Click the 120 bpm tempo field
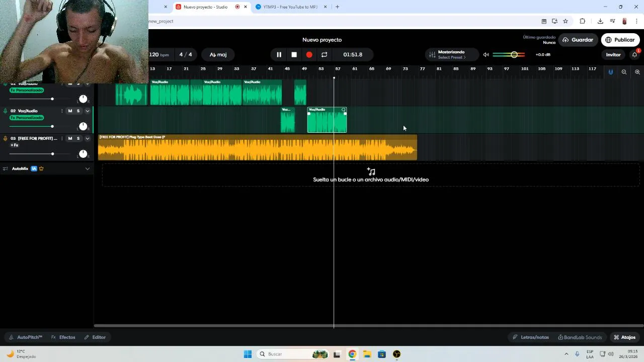 (159, 54)
